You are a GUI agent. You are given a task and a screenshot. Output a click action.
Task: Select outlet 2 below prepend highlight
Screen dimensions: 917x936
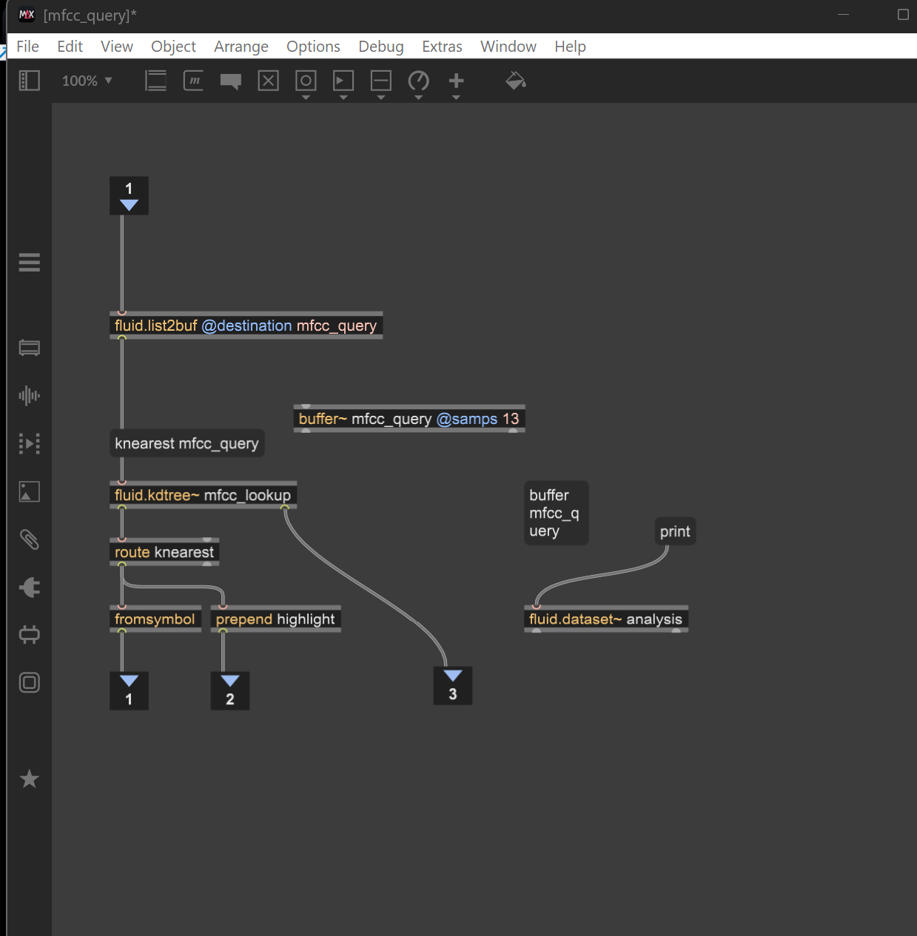point(230,691)
